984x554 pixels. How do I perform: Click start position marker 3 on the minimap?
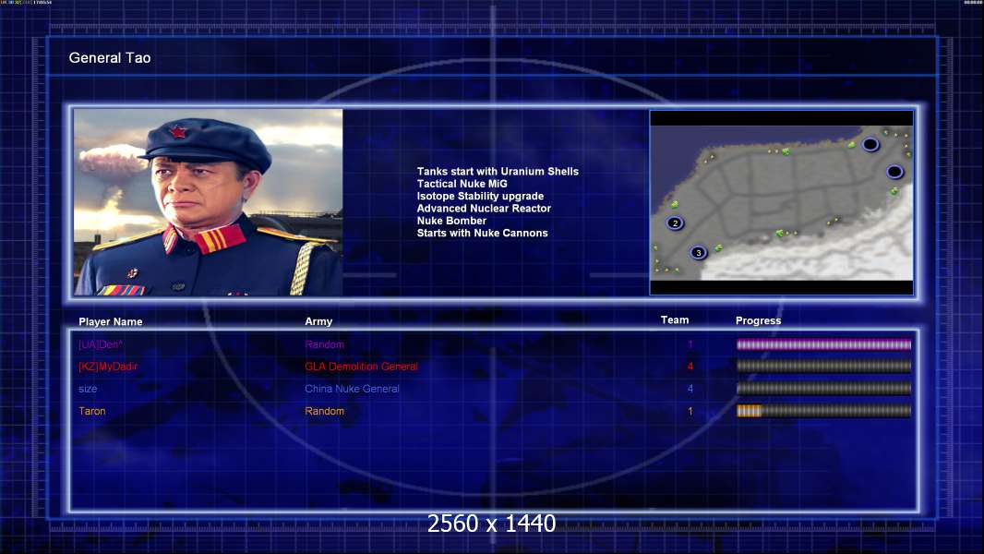click(x=699, y=253)
